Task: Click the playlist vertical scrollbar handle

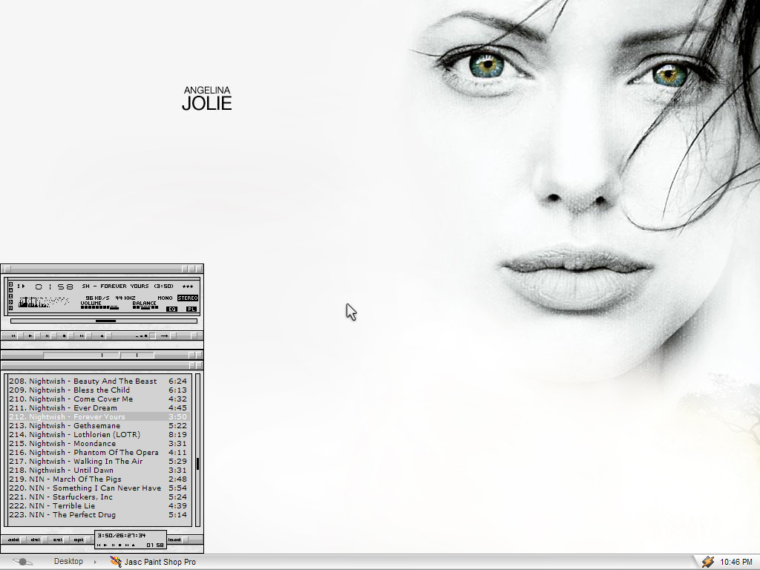Action: point(197,464)
